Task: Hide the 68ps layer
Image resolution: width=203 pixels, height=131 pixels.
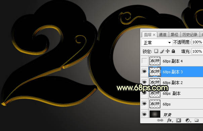Action: coord(145,104)
